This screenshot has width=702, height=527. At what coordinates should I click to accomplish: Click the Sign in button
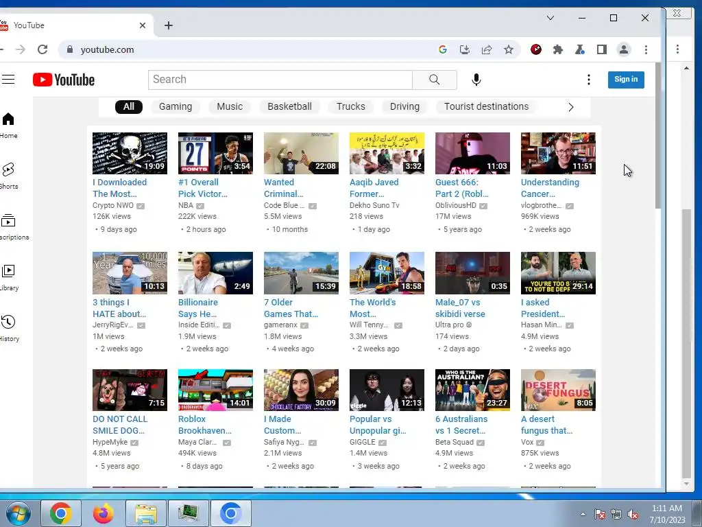(626, 80)
